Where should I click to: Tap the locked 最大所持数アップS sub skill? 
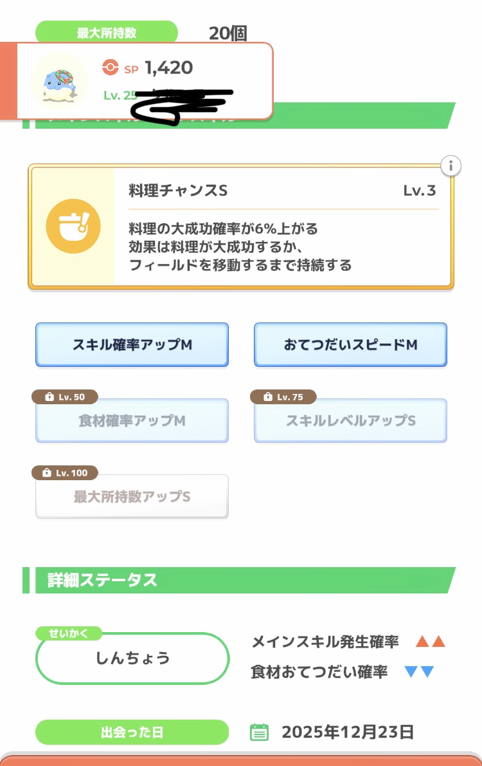click(x=132, y=497)
